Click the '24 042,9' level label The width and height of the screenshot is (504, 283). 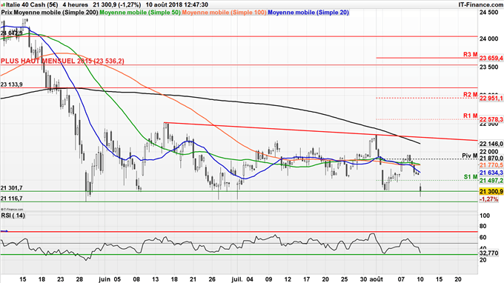(x=12, y=33)
